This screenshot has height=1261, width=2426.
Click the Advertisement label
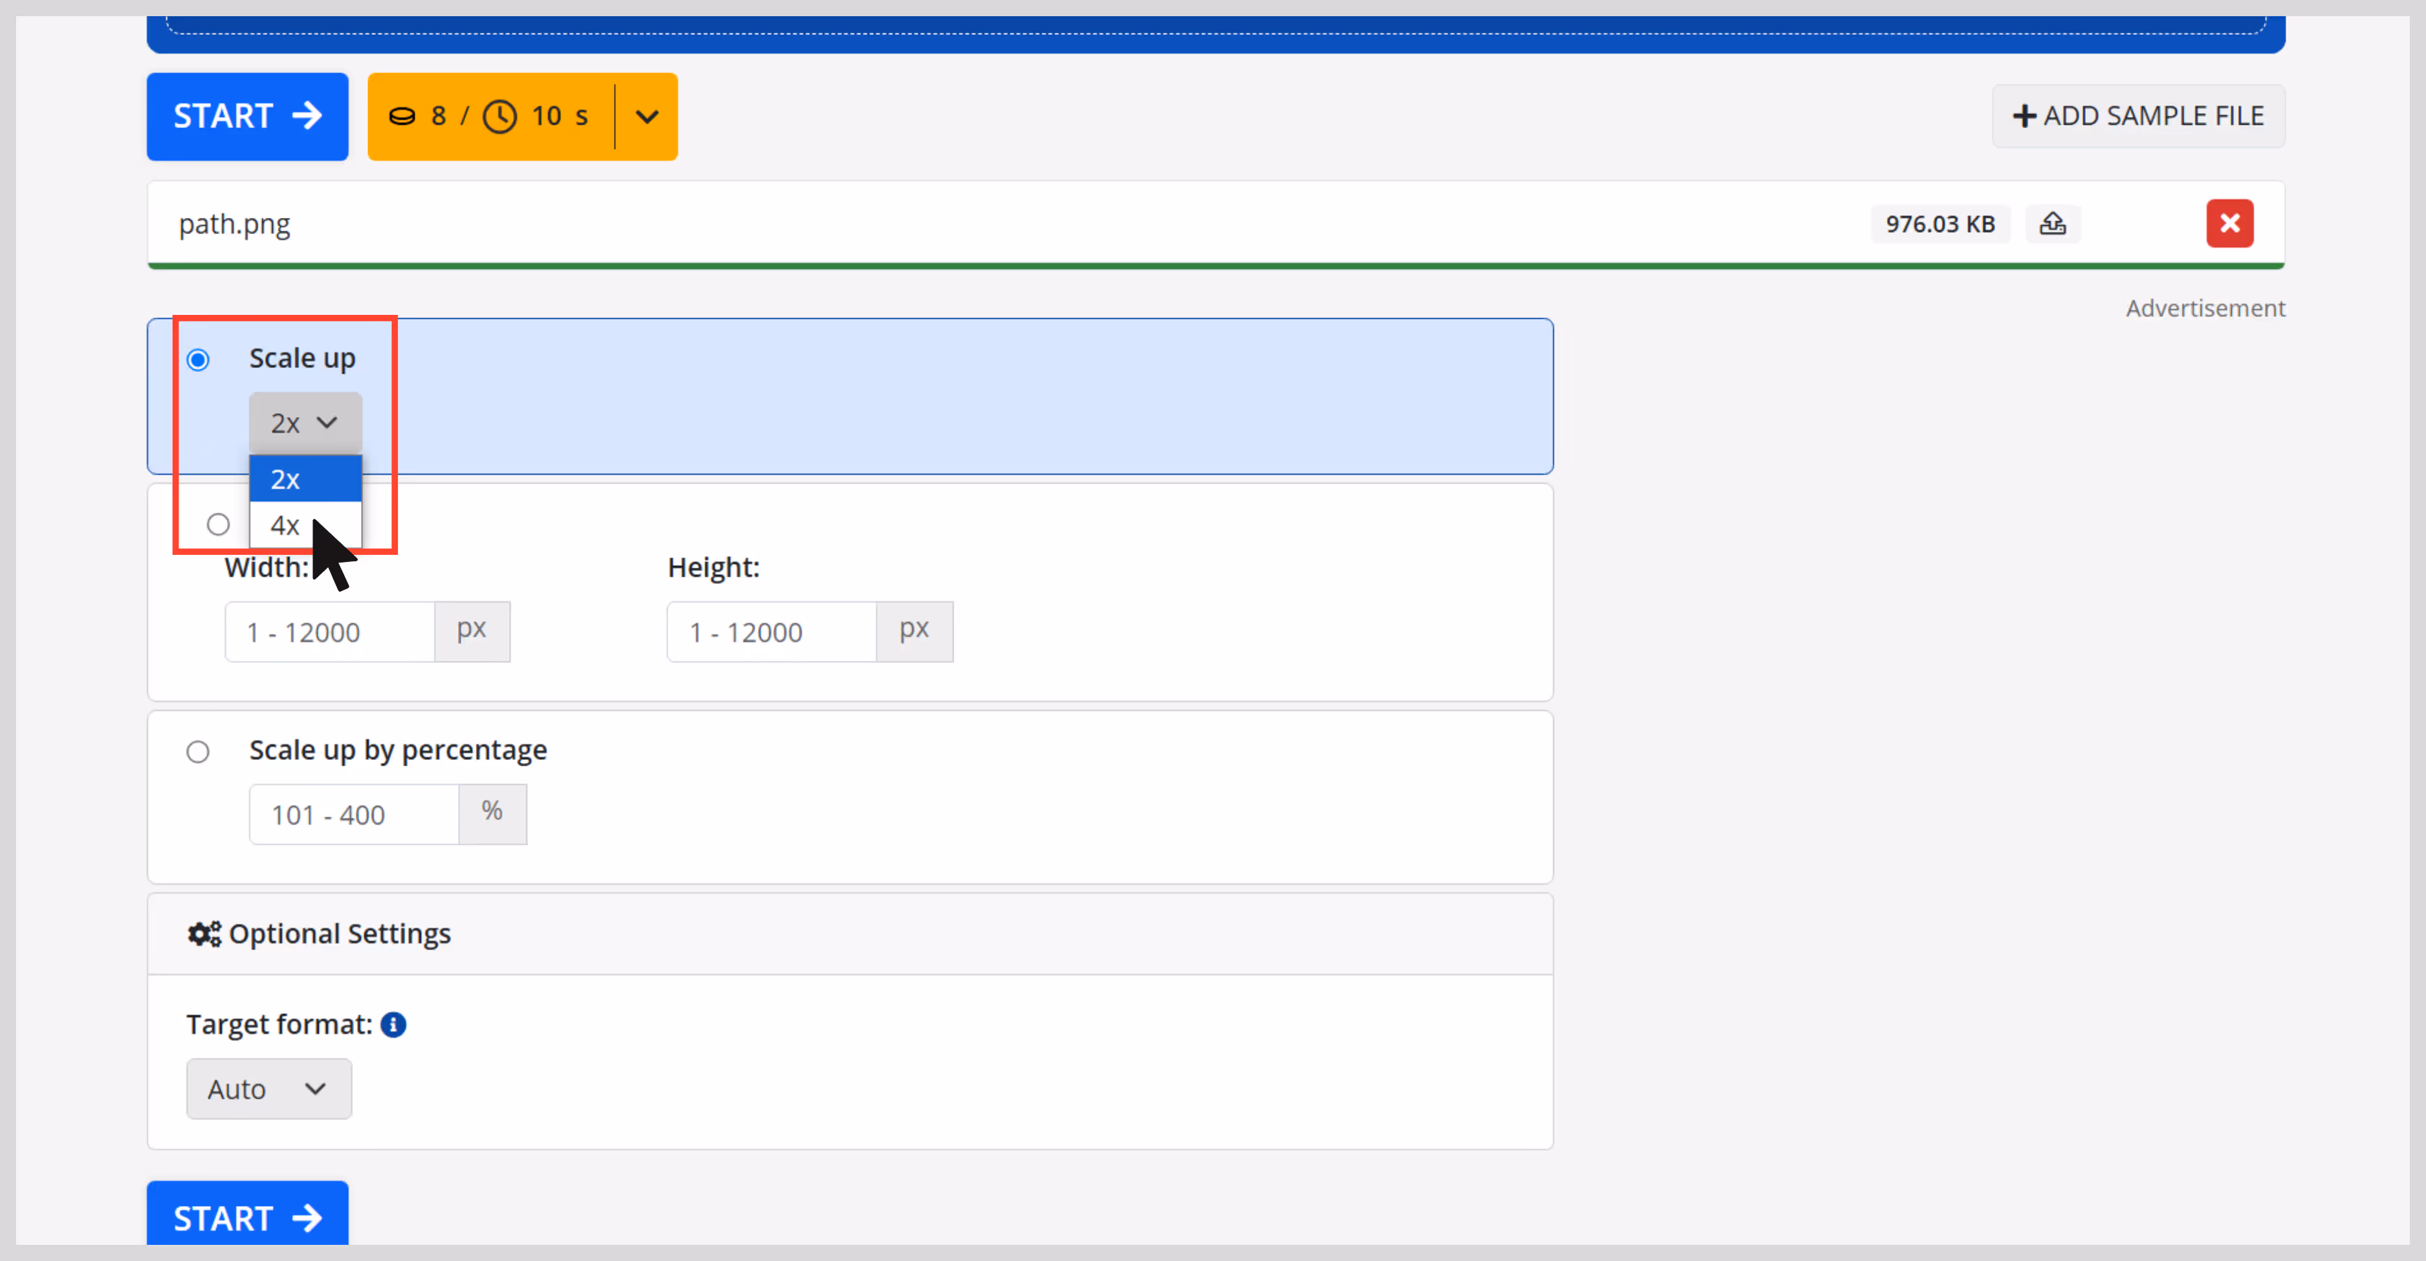coord(2205,308)
